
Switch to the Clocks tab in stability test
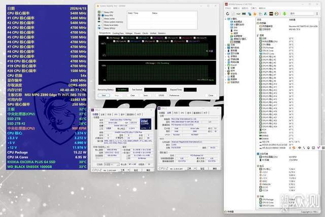point(145,33)
